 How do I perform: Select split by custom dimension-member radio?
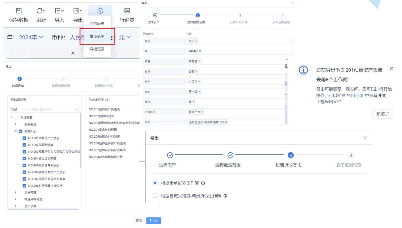point(155,196)
